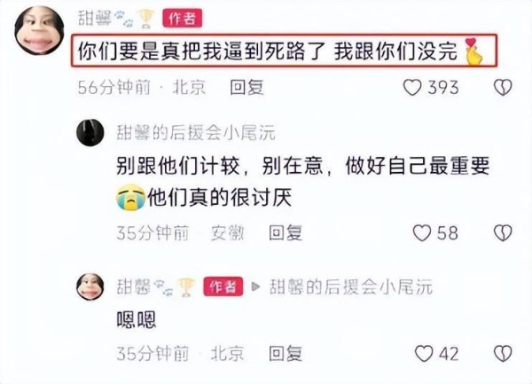Dislike the fan club reply from 安徽
Viewport: 532px width, 384px height.
(x=503, y=233)
